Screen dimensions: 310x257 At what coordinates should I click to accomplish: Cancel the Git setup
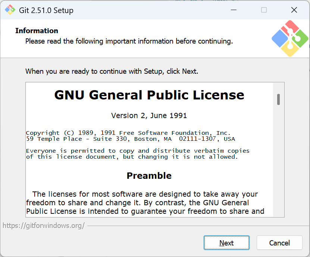point(279,242)
